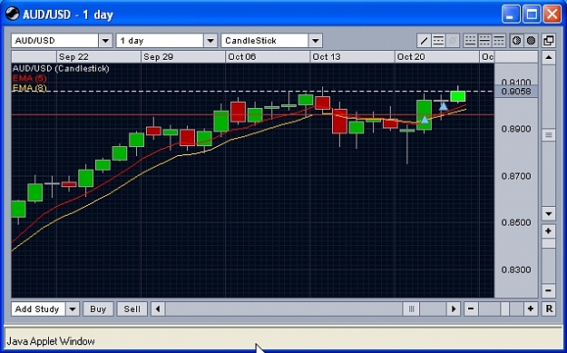Click vertical scrollbar up arrow
Screen dimensions: 567x353
[549, 58]
